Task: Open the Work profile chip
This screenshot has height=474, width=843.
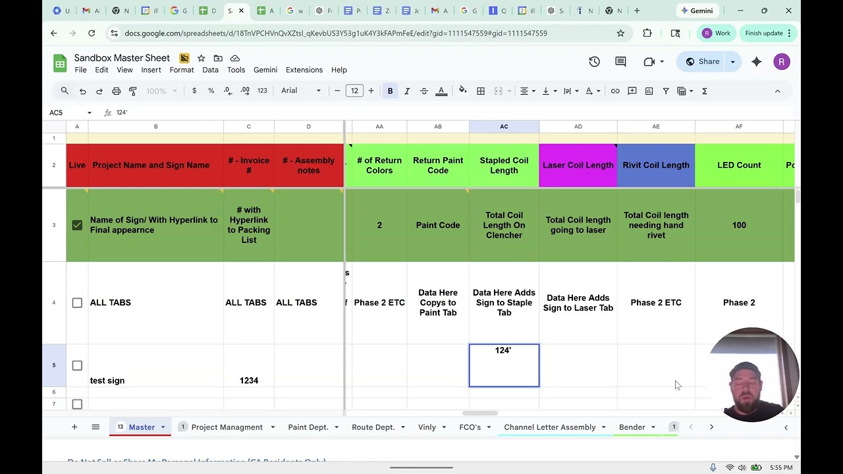Action: (716, 33)
